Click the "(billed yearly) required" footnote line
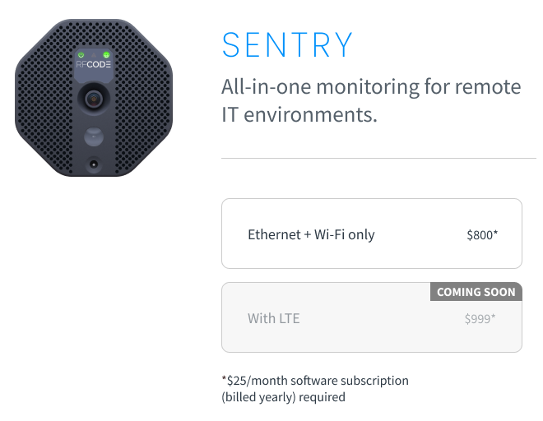Screen dimensions: 543x421 (x=283, y=397)
